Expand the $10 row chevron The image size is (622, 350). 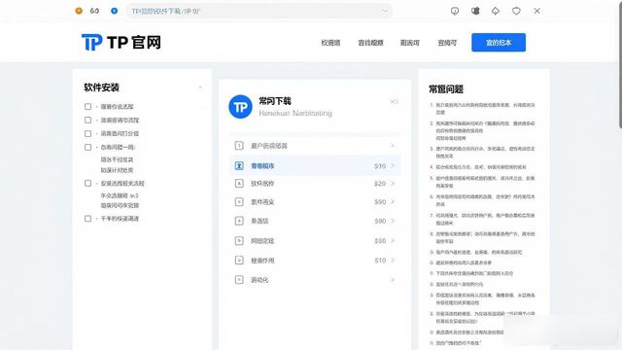click(393, 261)
